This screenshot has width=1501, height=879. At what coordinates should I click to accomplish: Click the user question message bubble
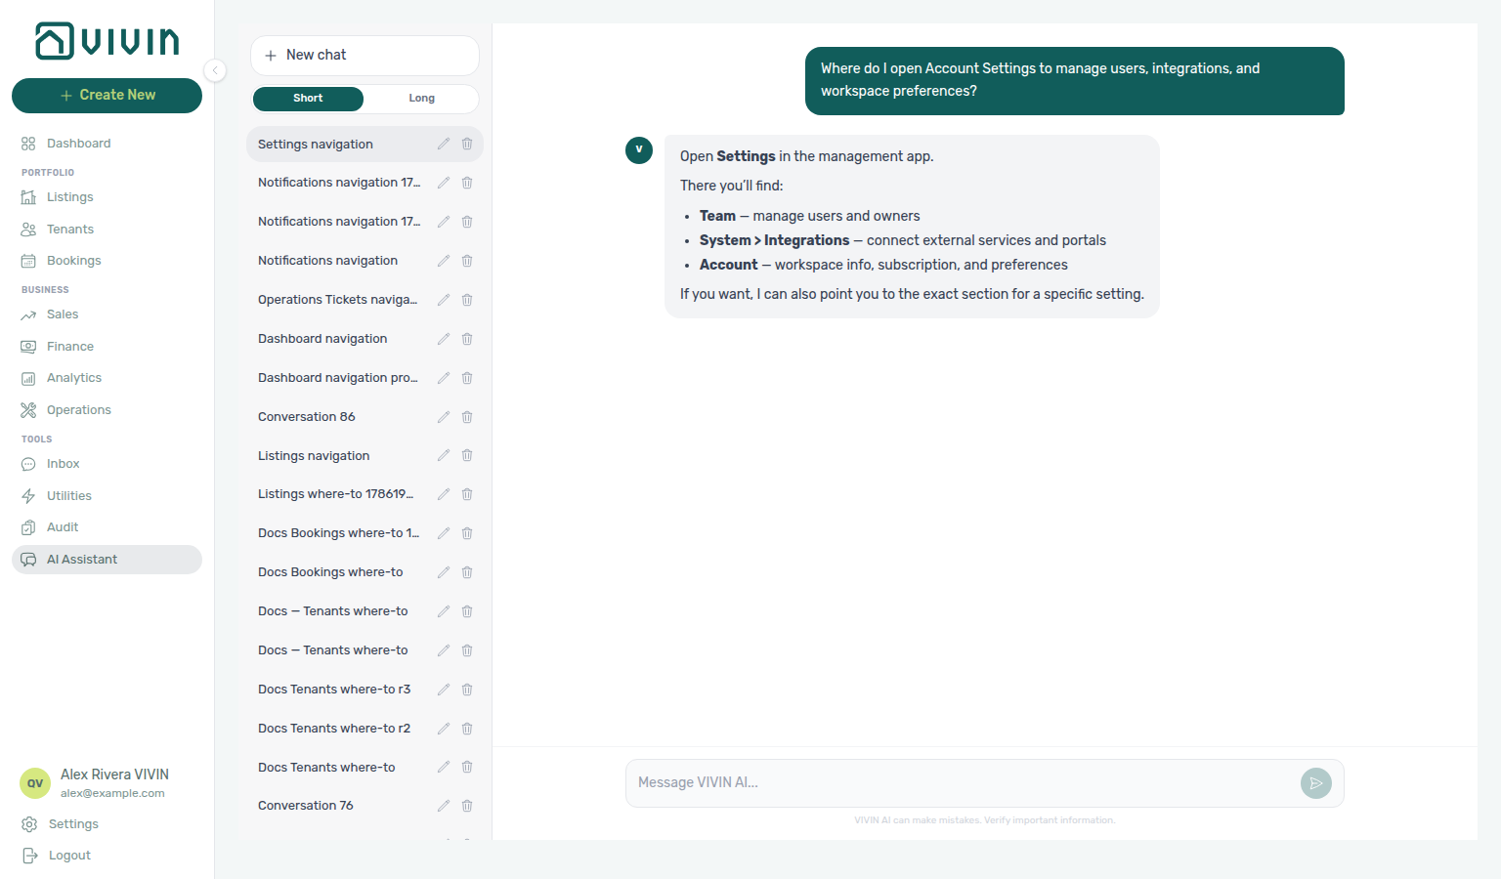pos(1075,81)
